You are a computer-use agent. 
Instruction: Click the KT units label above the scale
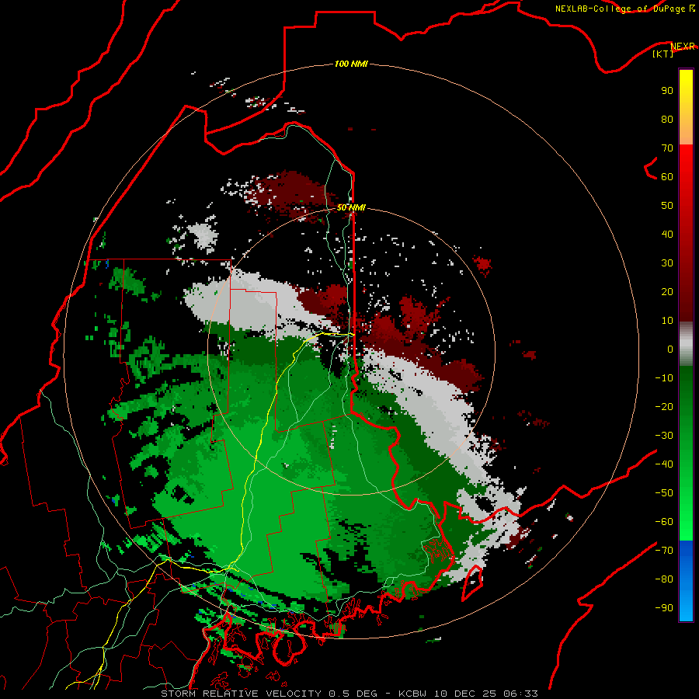click(x=663, y=54)
